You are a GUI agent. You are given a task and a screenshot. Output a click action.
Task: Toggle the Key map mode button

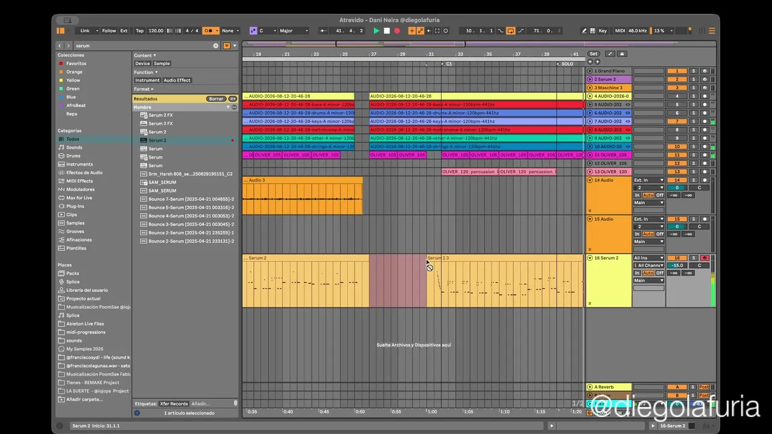(x=603, y=31)
